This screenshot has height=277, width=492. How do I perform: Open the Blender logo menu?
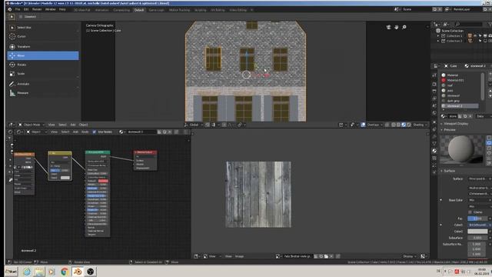click(x=10, y=9)
